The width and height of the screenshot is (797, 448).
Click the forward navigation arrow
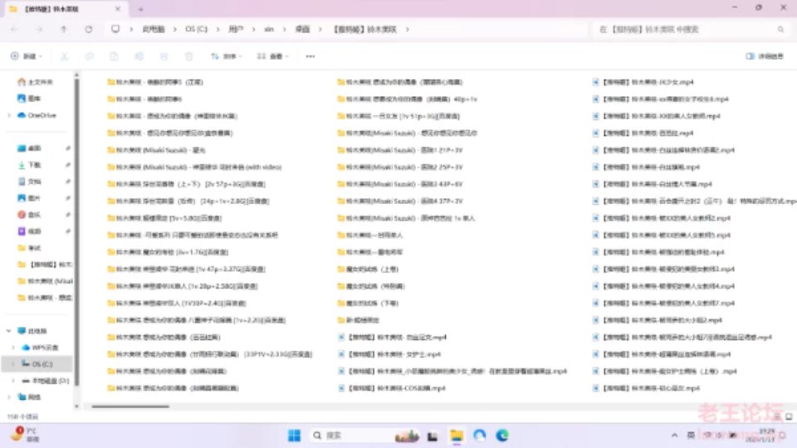[x=39, y=30]
